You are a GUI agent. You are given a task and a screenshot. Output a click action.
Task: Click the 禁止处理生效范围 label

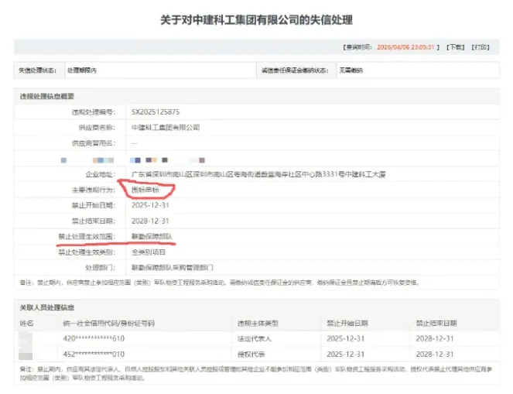point(87,236)
